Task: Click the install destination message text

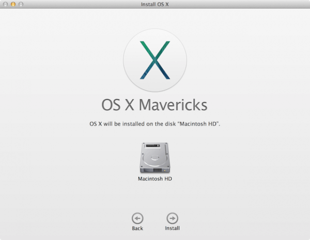Action: pyautogui.click(x=155, y=124)
